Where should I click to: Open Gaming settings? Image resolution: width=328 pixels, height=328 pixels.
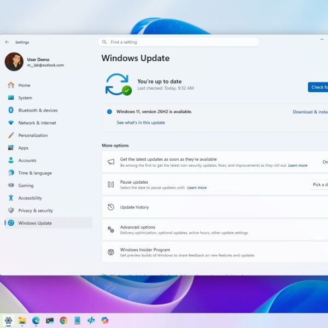(49, 185)
